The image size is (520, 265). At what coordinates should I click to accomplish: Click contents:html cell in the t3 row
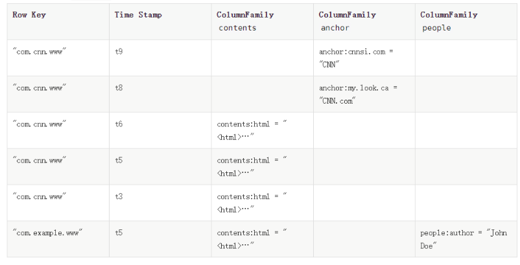[x=263, y=203]
